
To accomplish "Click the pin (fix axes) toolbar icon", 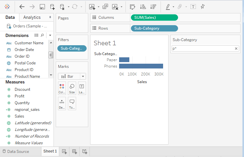I will click(203, 7).
